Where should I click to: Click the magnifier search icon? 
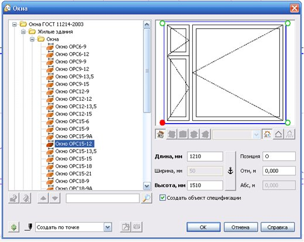point(146,199)
